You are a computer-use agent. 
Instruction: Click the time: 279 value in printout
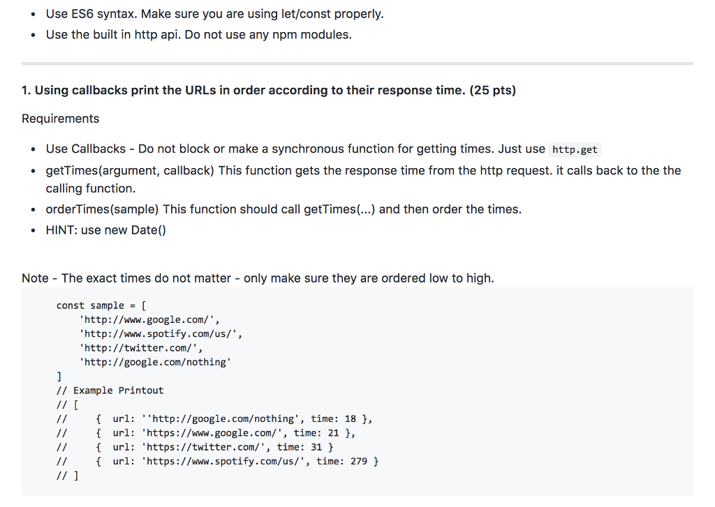pyautogui.click(x=365, y=460)
